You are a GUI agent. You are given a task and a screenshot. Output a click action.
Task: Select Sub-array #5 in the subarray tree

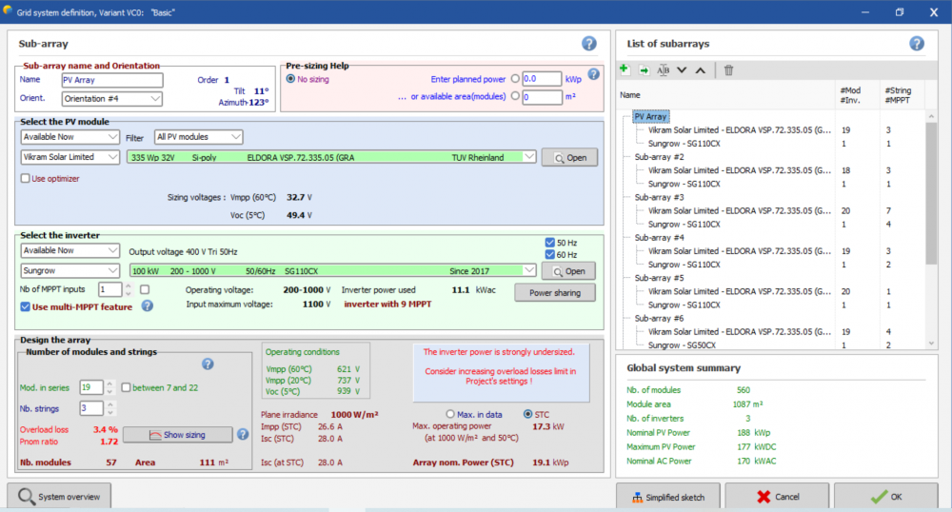tap(659, 278)
